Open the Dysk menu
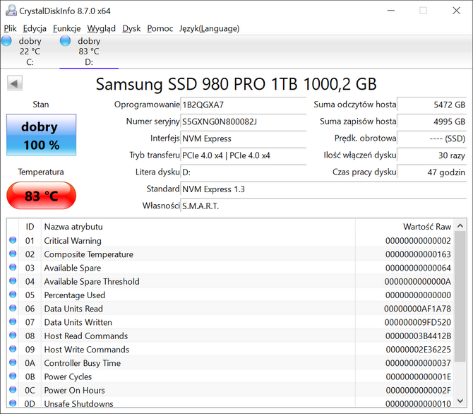Viewport: 473px width, 414px height. 131,28
